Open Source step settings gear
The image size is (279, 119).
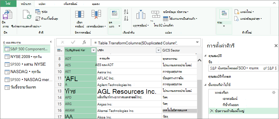point(274,92)
